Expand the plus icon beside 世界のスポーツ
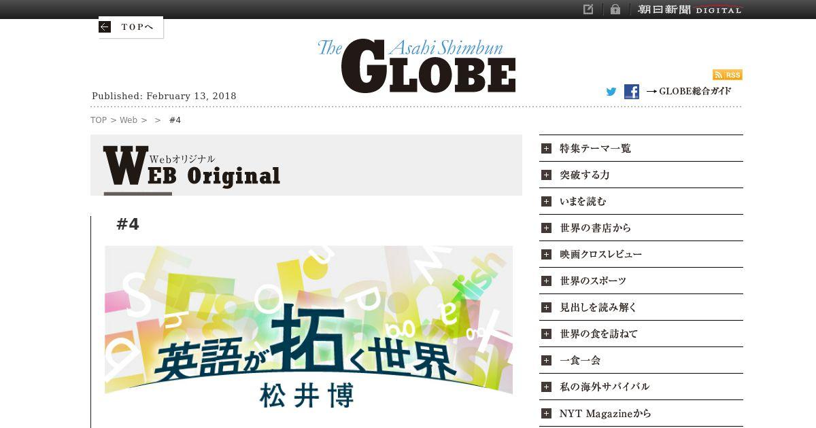Image resolution: width=816 pixels, height=428 pixels. pos(546,281)
